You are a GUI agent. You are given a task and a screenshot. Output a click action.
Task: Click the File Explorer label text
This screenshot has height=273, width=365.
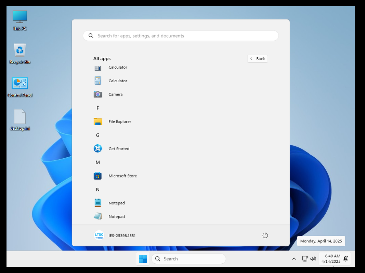pyautogui.click(x=120, y=121)
